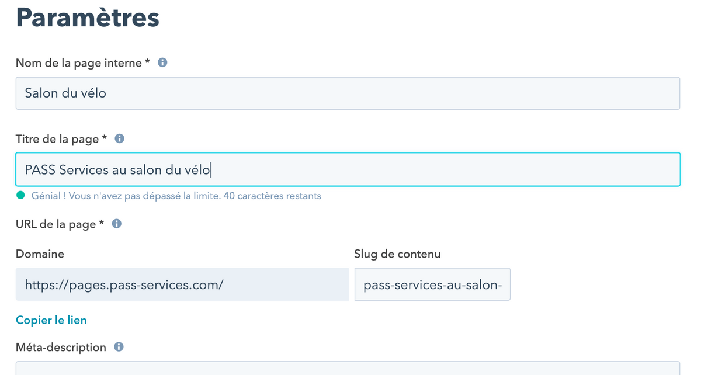Open info tooltip beside URL de la page

point(117,224)
